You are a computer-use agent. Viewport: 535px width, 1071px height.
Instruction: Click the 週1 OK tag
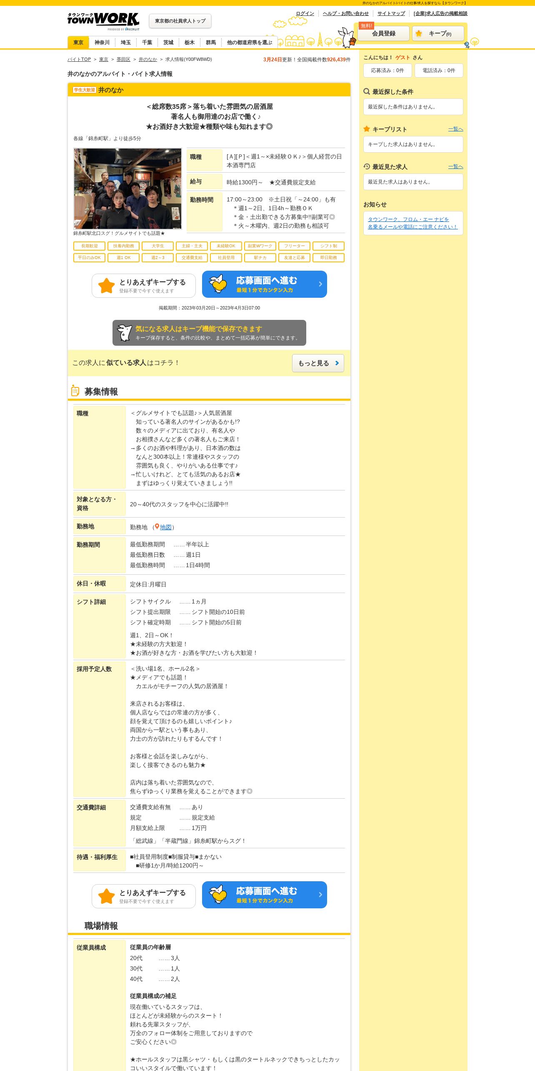(123, 258)
